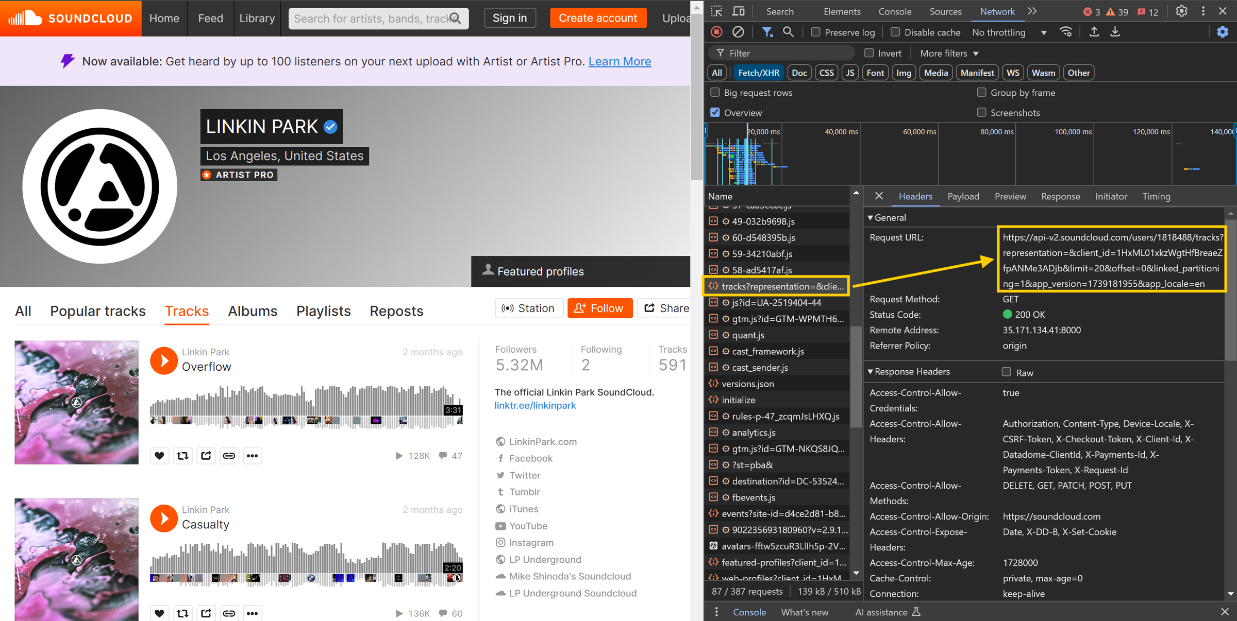This screenshot has width=1237, height=621.
Task: Switch to the Payload tab
Action: pyautogui.click(x=963, y=196)
